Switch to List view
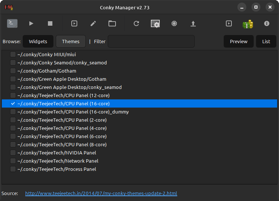Screen dimensions: 279x201 pos(266,41)
